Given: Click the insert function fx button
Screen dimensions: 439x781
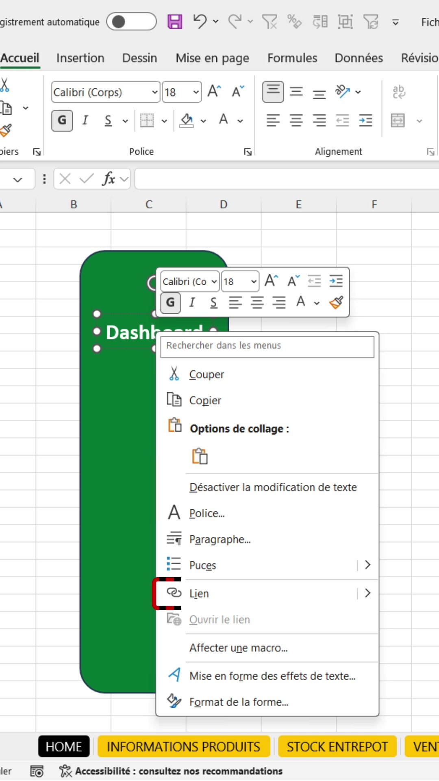Looking at the screenshot, I should pyautogui.click(x=109, y=179).
